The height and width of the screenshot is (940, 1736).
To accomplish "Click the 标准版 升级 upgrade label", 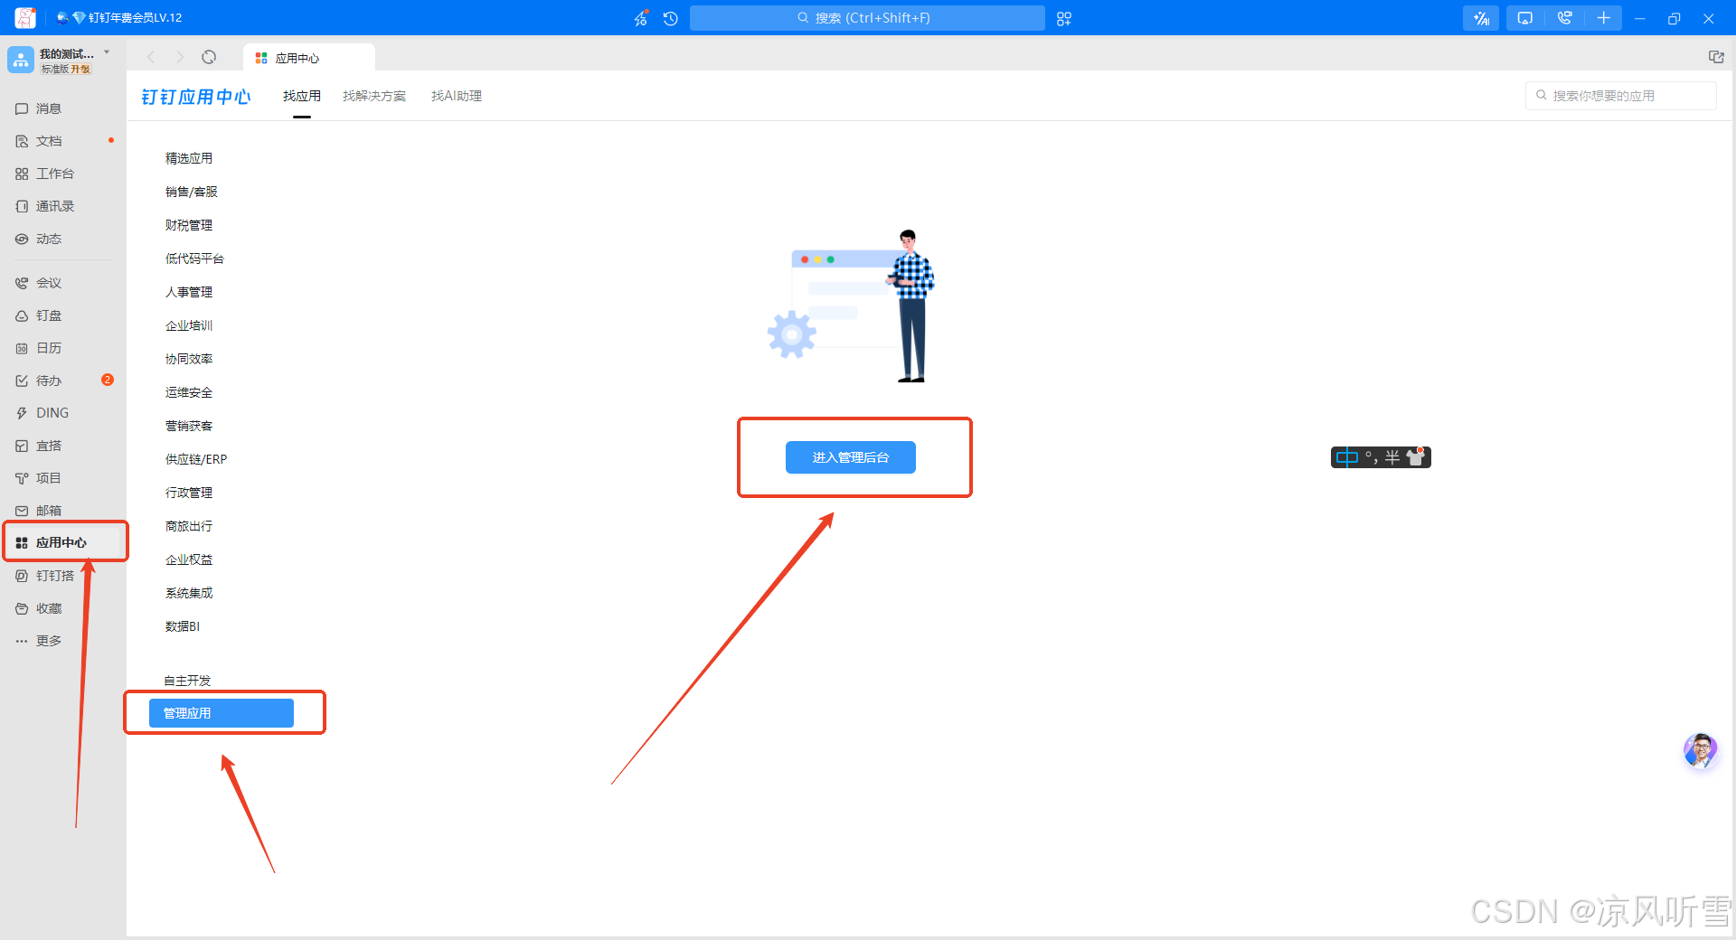I will (66, 69).
